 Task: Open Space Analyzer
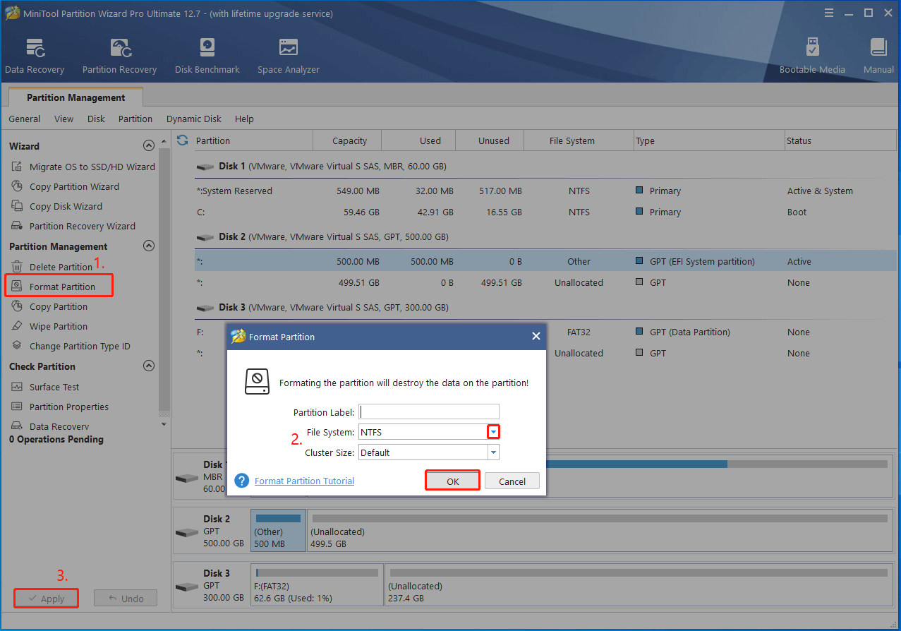[x=289, y=56]
